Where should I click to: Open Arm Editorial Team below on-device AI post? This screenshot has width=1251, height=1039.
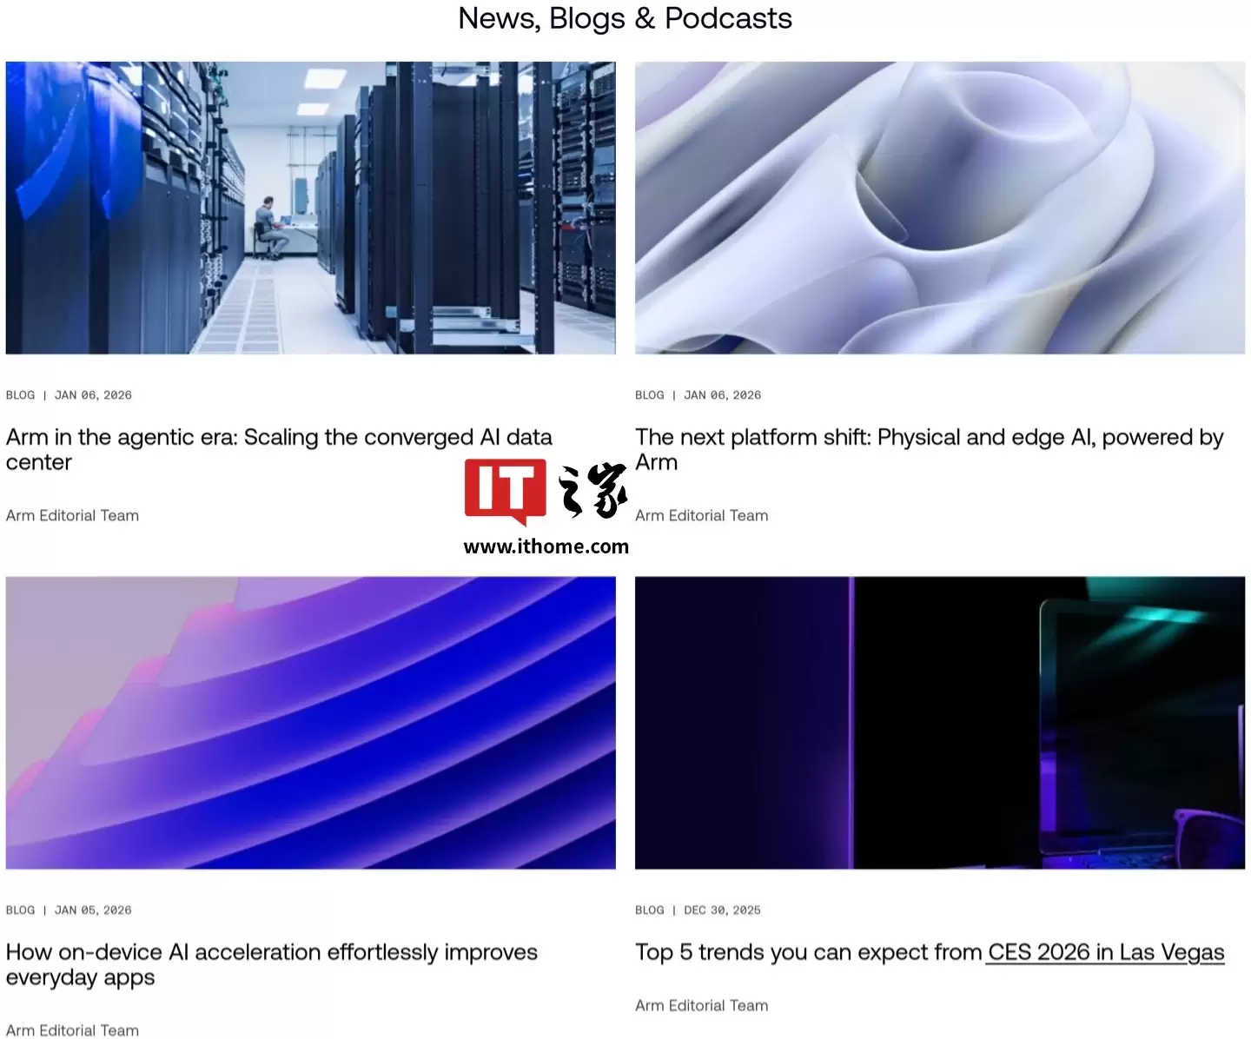coord(72,1029)
